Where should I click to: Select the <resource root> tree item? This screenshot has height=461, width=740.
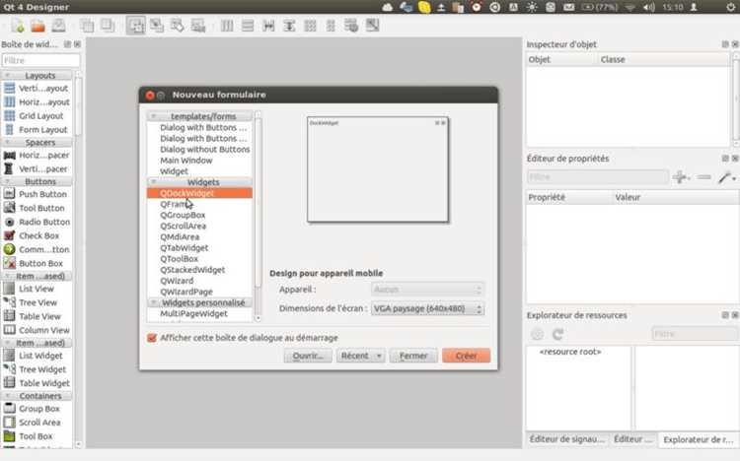point(570,352)
